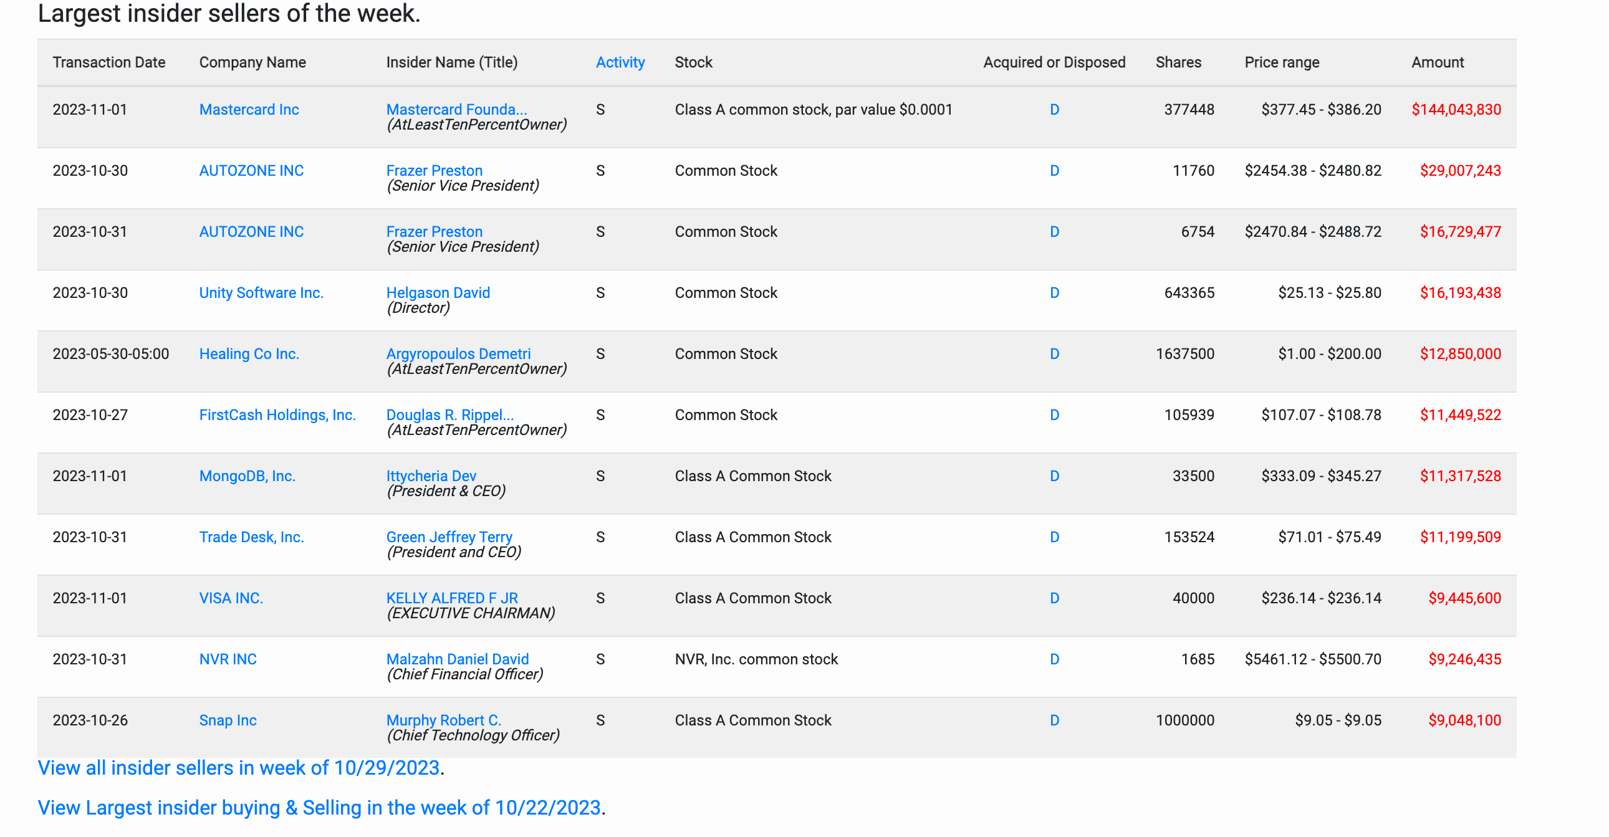Select 'Class A common stock, par value $0.0001' cell
The width and height of the screenshot is (1609, 837).
pos(814,109)
